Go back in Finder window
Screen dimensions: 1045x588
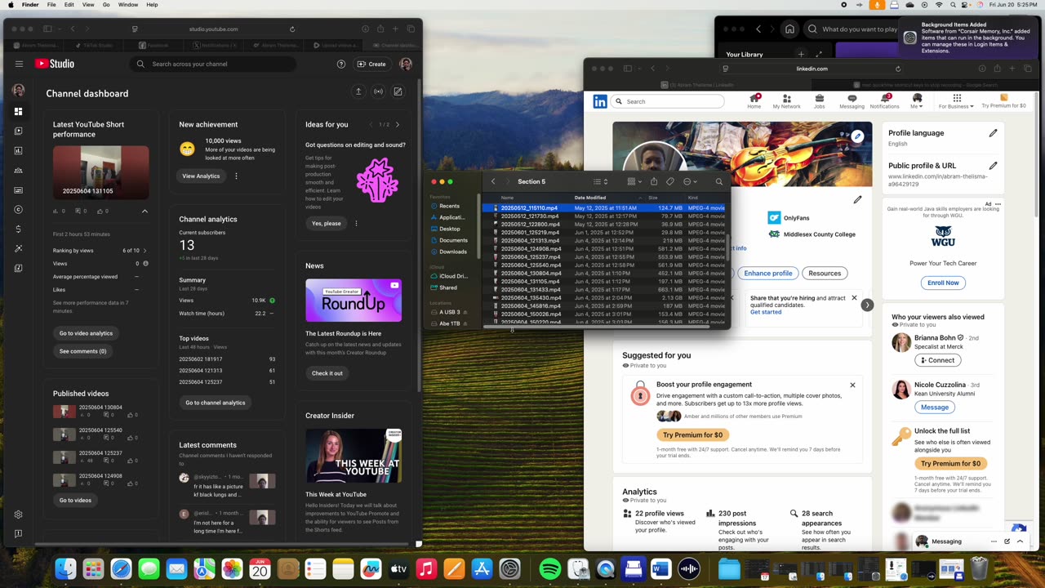coord(493,181)
